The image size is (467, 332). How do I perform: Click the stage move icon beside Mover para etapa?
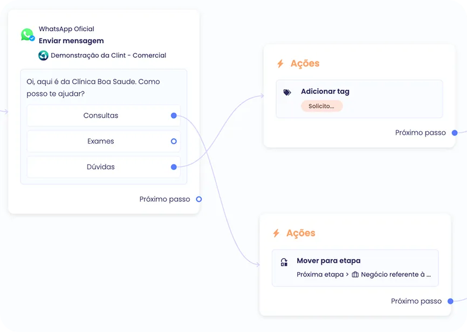coord(284,262)
